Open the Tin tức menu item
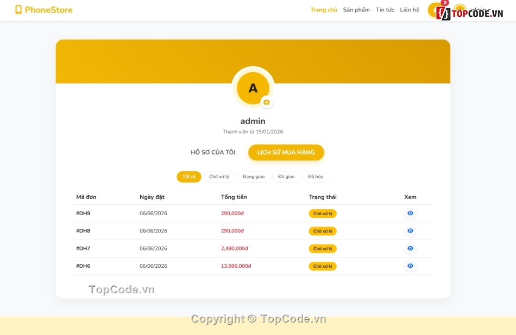Viewport: 516px width, 335px height. click(x=385, y=10)
